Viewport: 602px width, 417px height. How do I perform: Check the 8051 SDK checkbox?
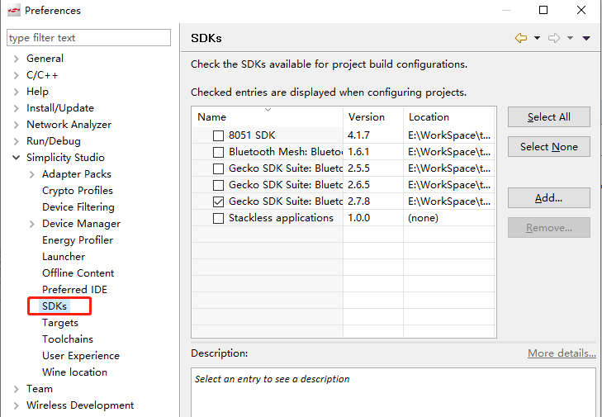pyautogui.click(x=218, y=135)
